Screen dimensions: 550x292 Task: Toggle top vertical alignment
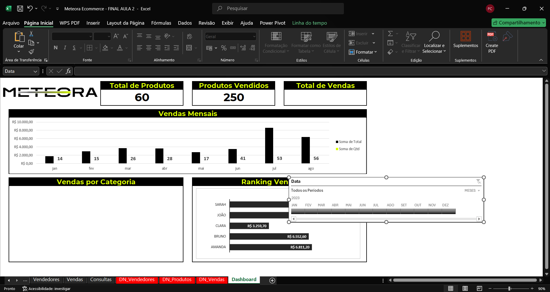click(140, 36)
